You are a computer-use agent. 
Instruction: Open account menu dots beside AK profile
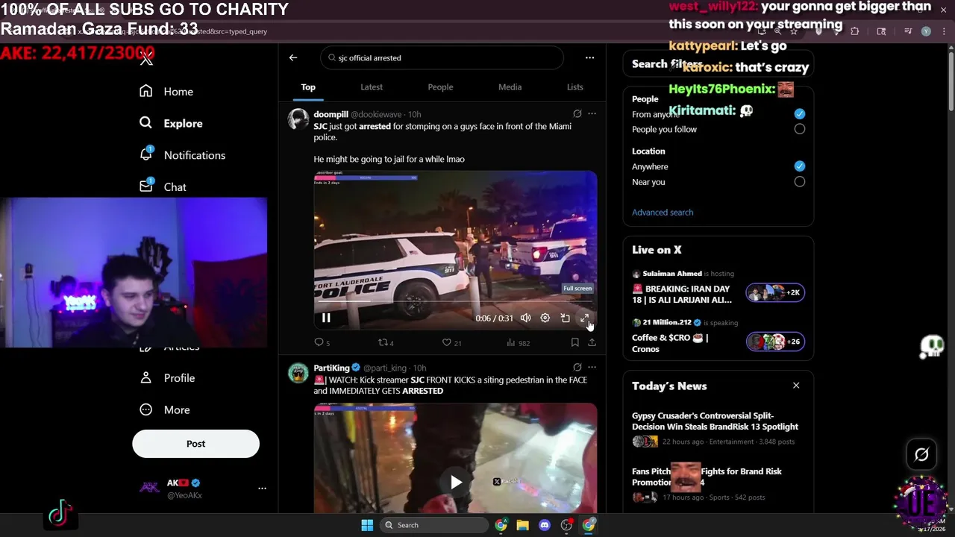(262, 489)
